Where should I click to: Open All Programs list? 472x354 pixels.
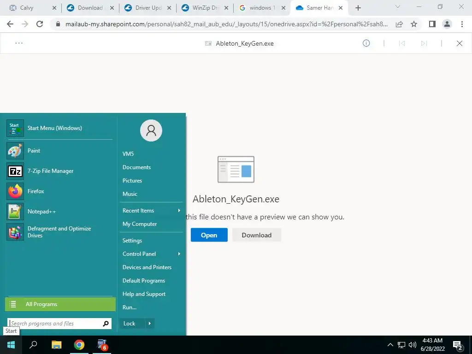[x=60, y=304]
